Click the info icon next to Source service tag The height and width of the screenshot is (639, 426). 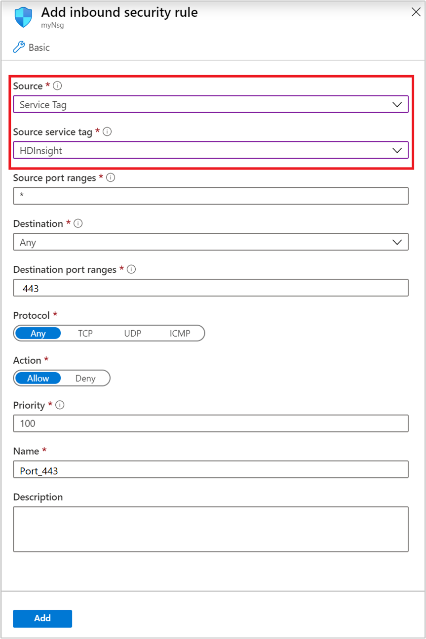tap(108, 131)
